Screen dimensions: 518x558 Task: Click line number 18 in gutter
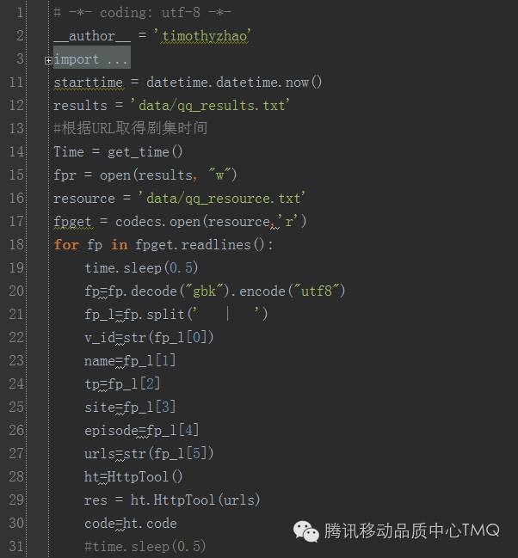coord(16,245)
